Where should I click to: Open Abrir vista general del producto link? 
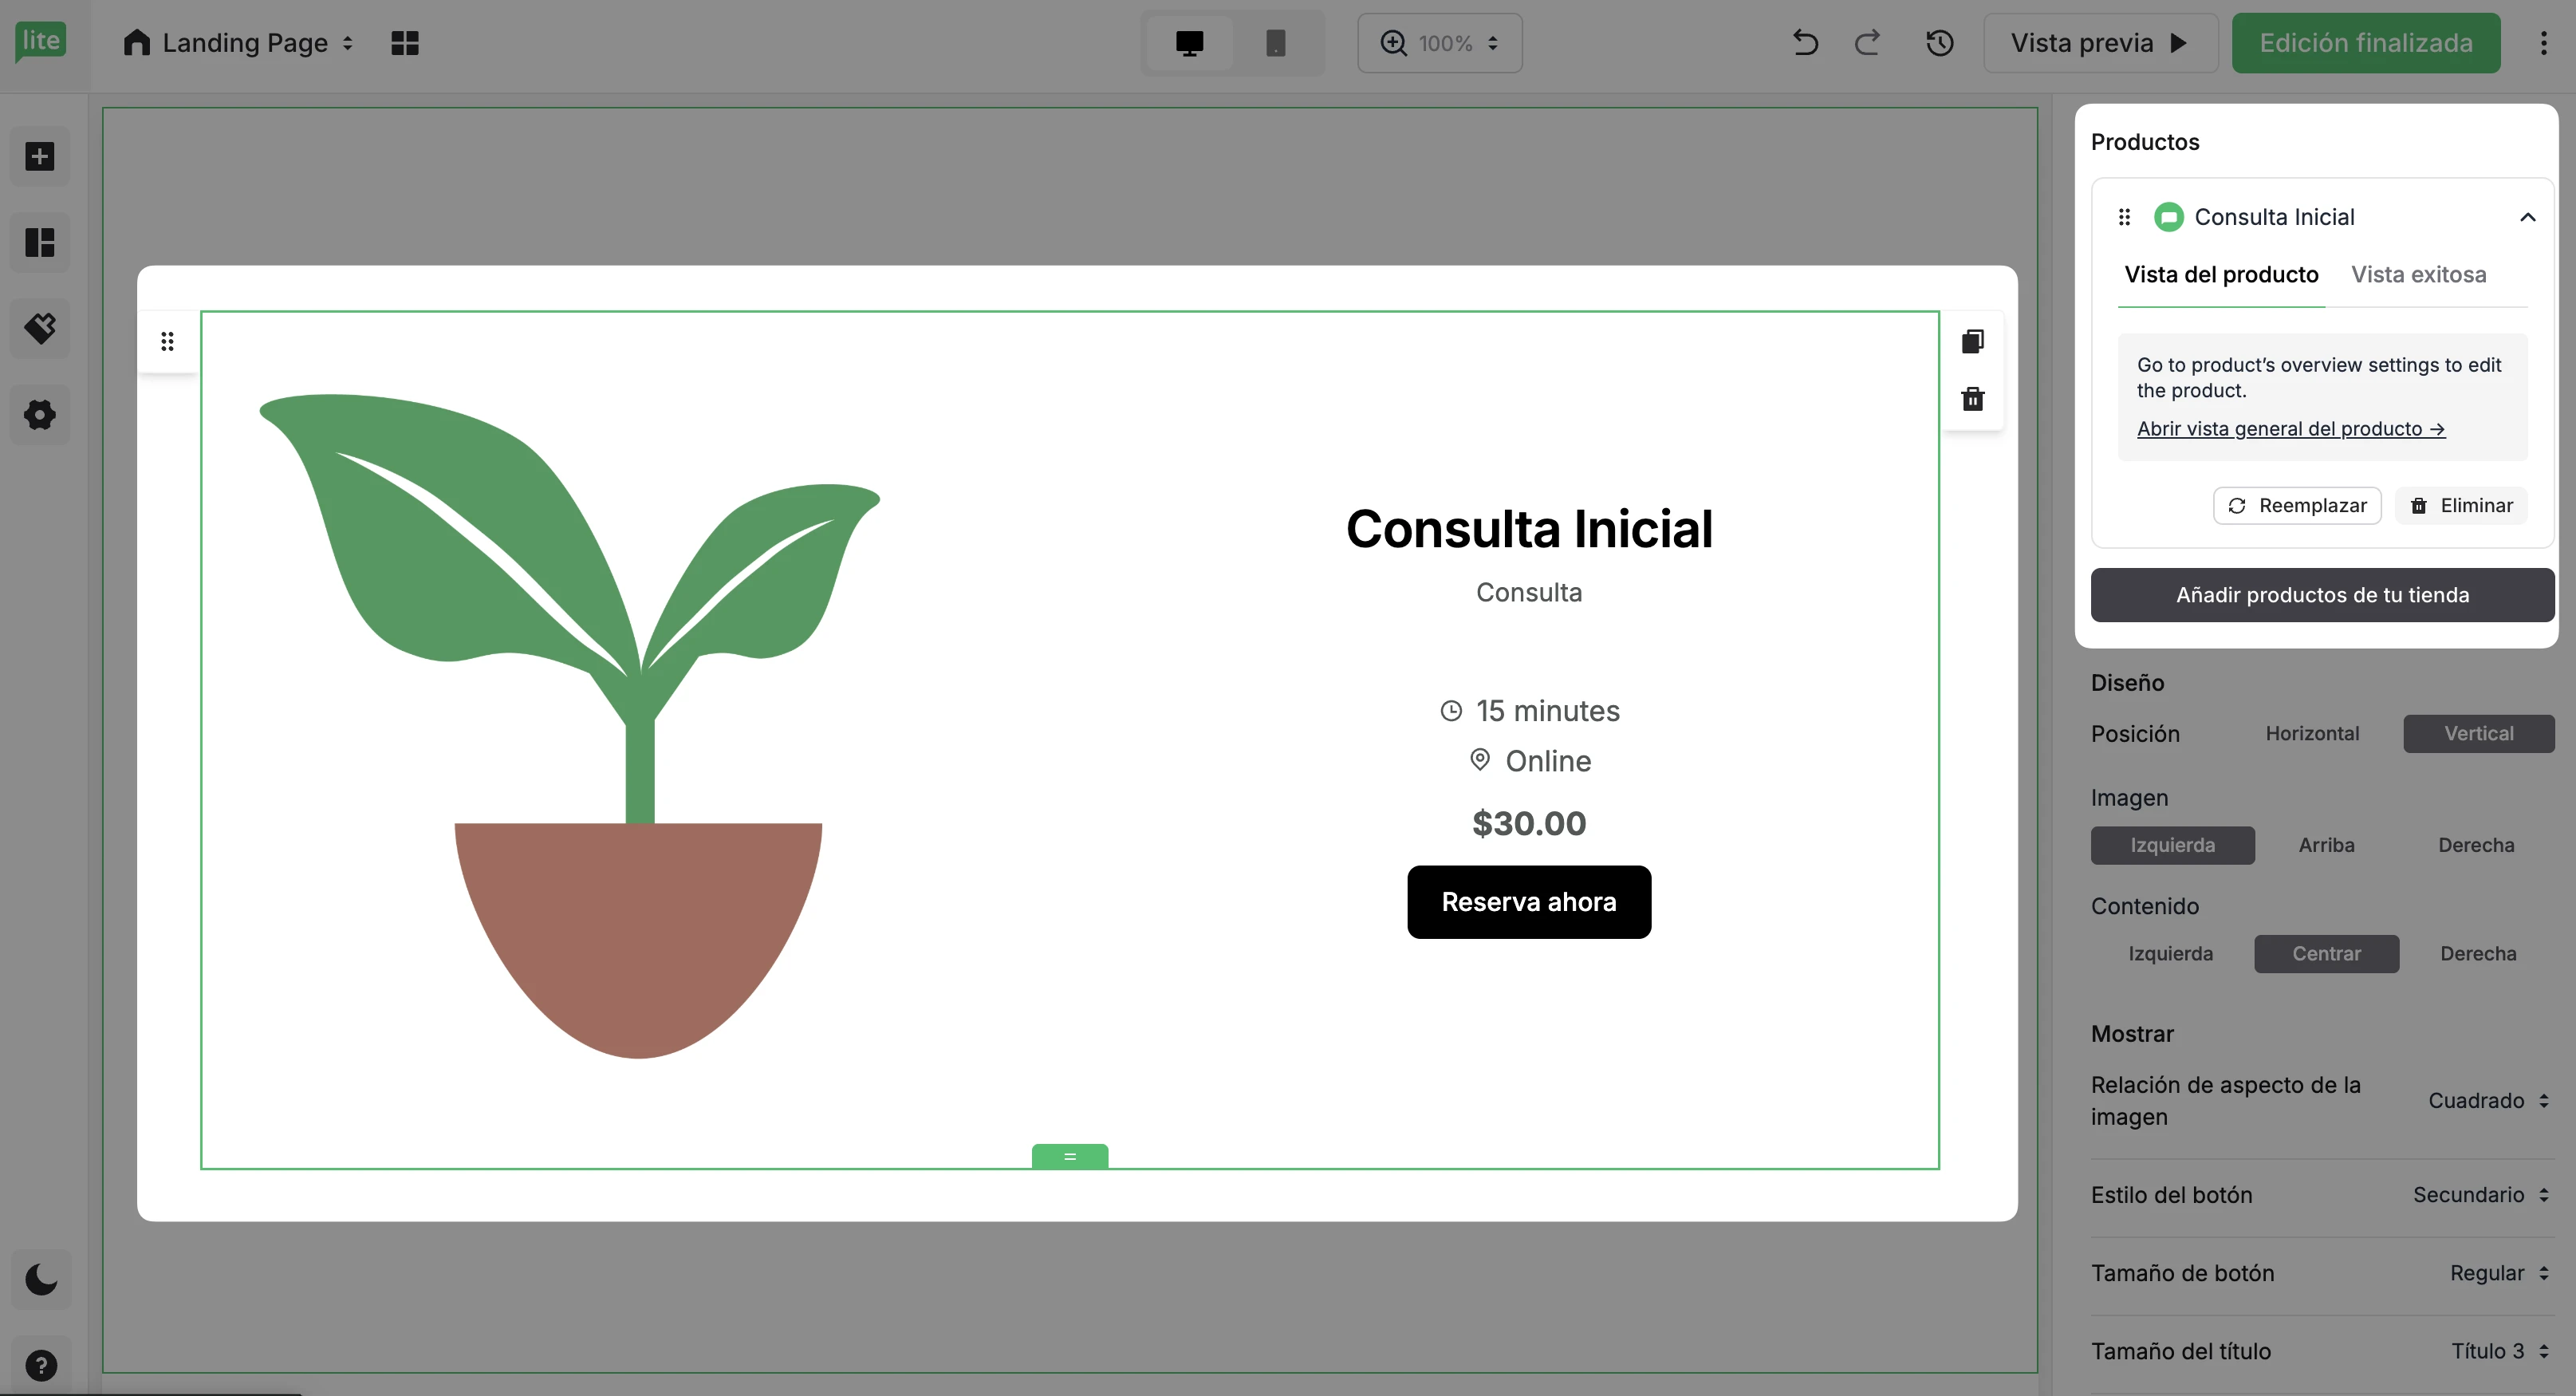tap(2290, 429)
